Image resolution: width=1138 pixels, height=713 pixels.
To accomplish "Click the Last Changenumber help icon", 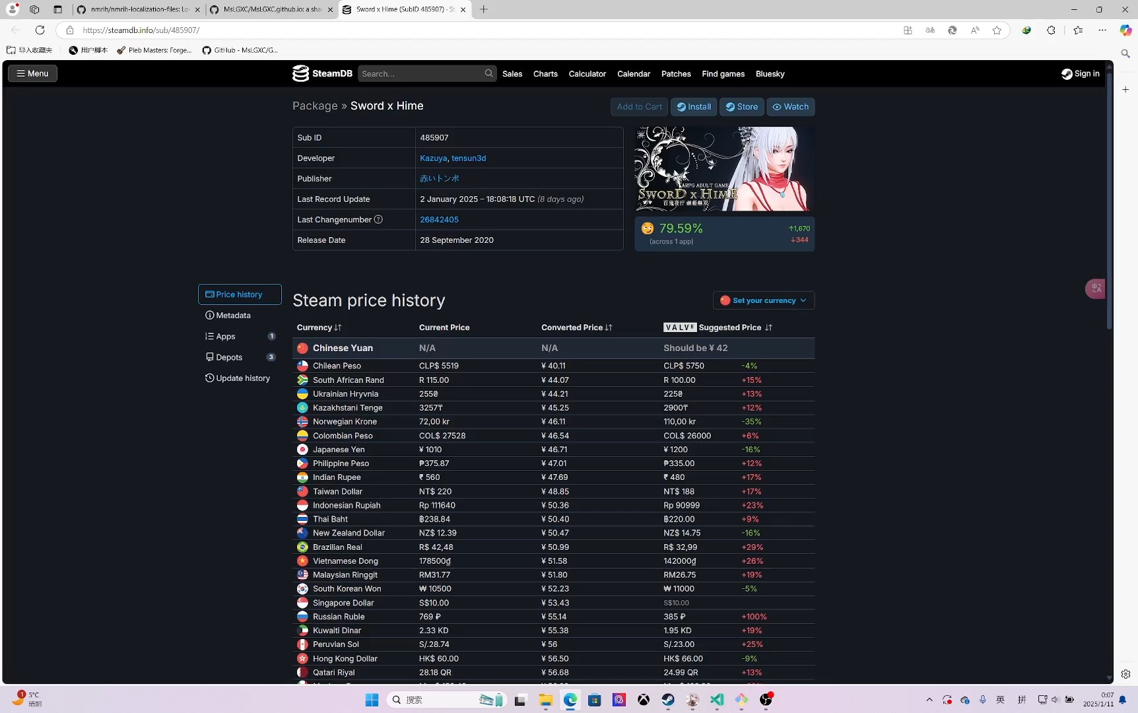I will [378, 220].
